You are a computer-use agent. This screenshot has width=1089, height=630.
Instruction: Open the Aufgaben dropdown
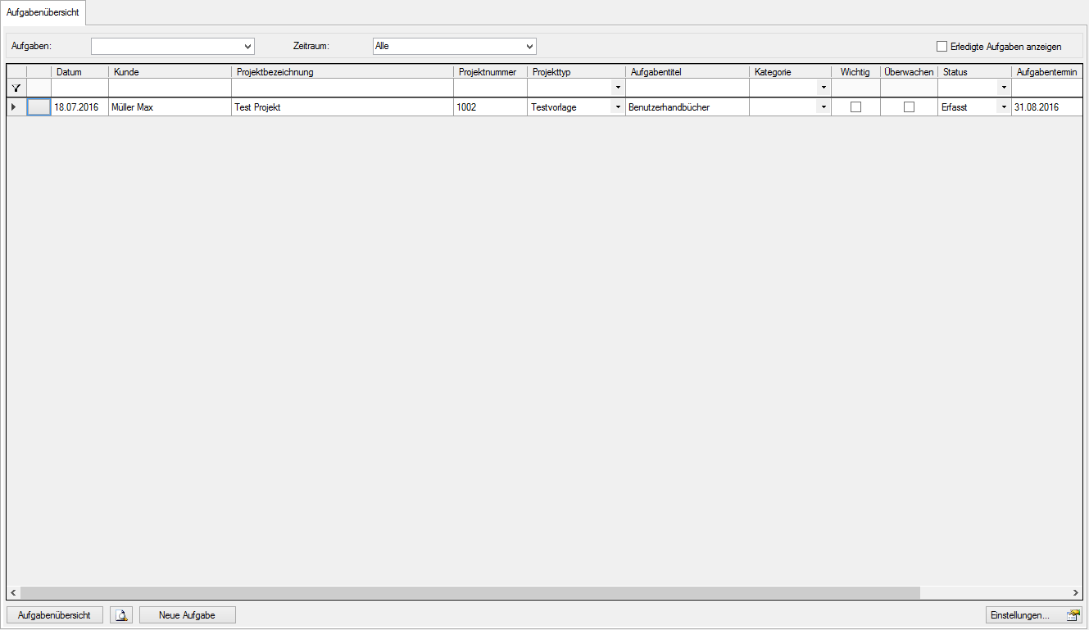pyautogui.click(x=247, y=47)
